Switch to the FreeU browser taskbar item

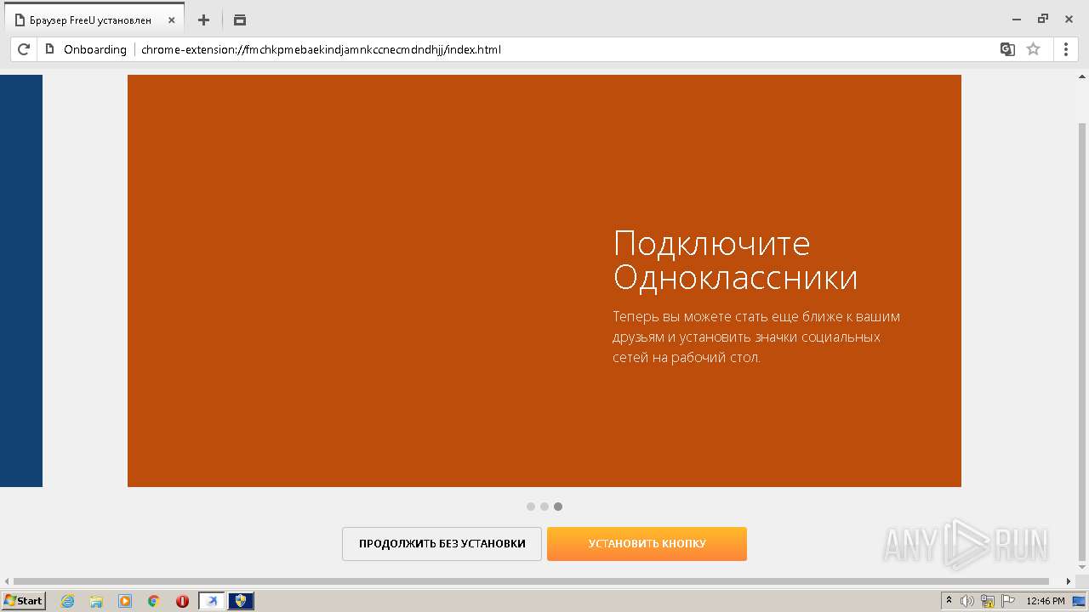212,601
